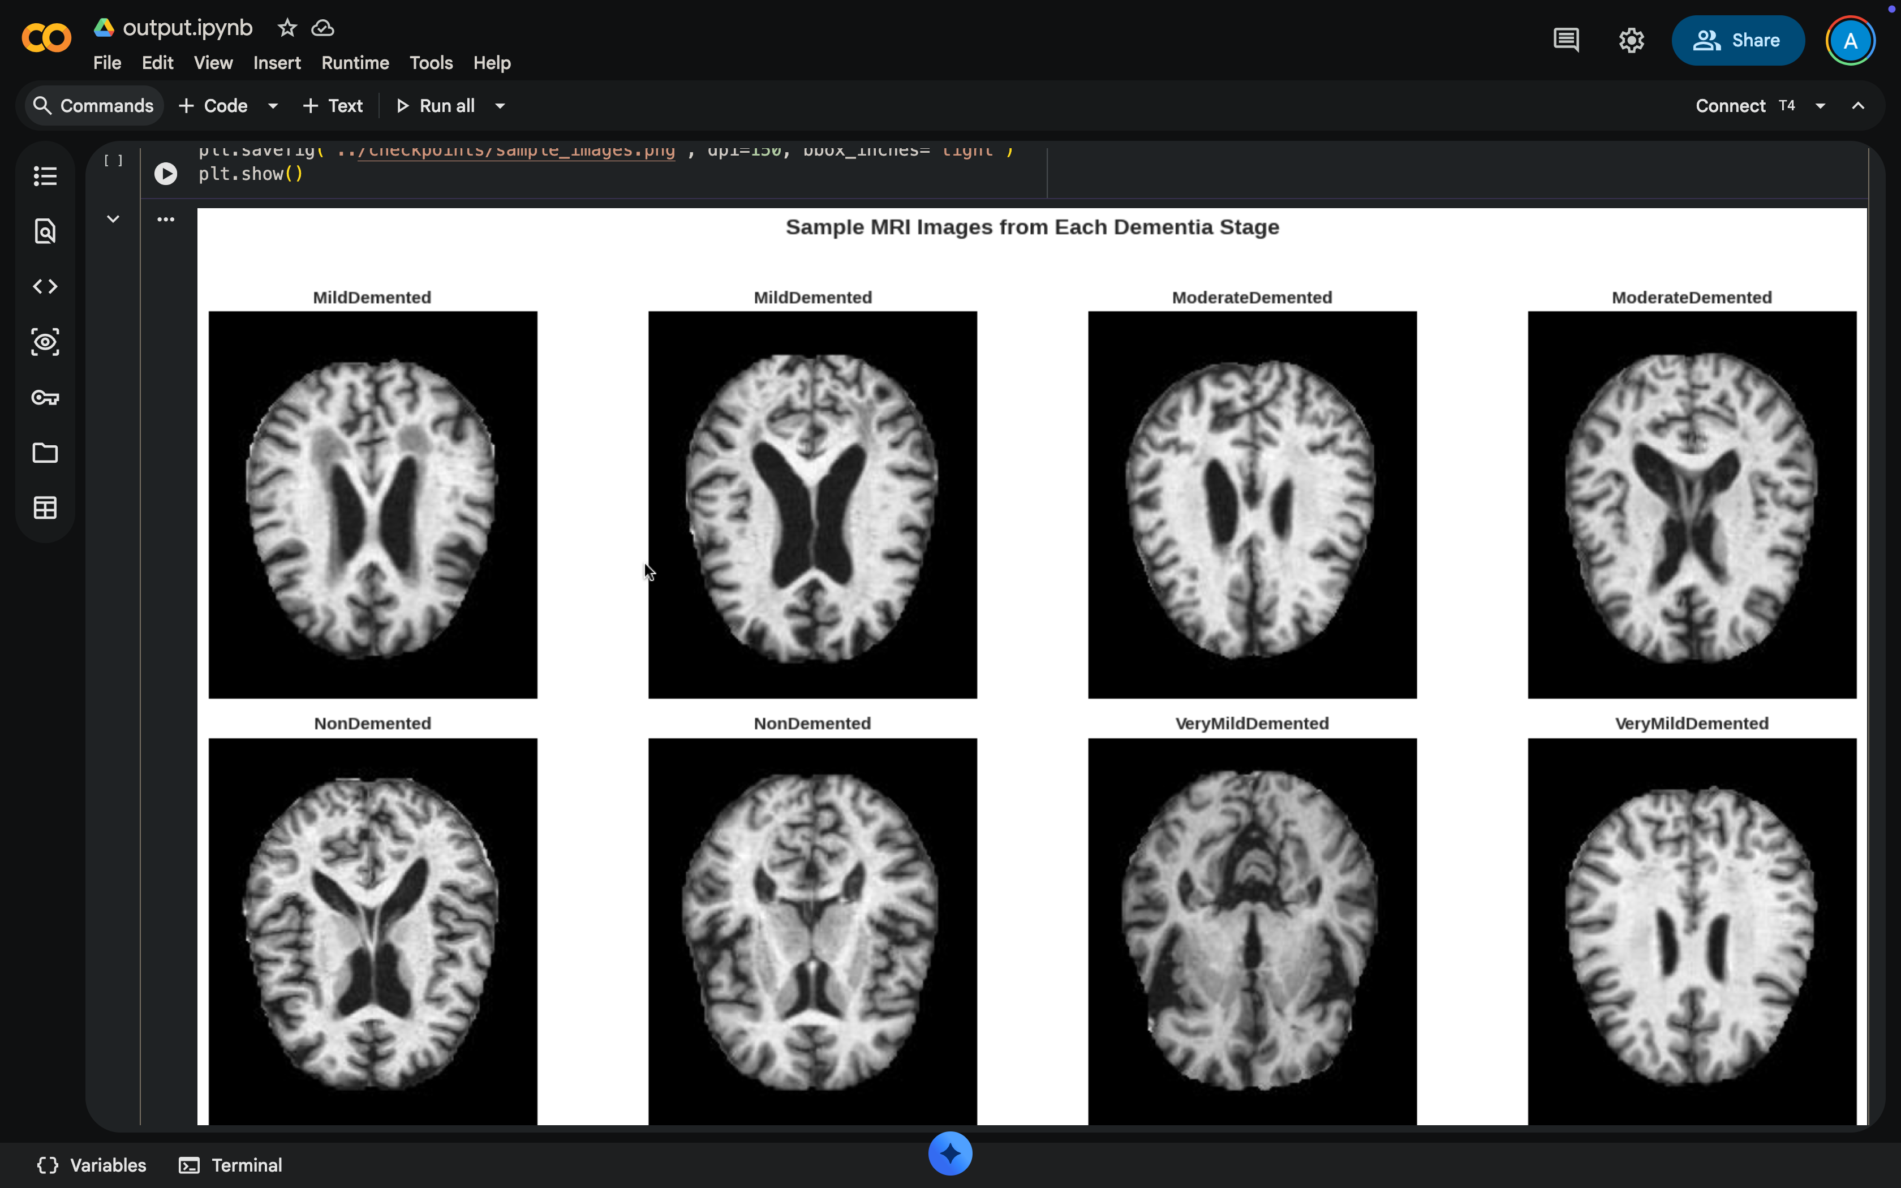Open the Runtime menu

pyautogui.click(x=355, y=63)
